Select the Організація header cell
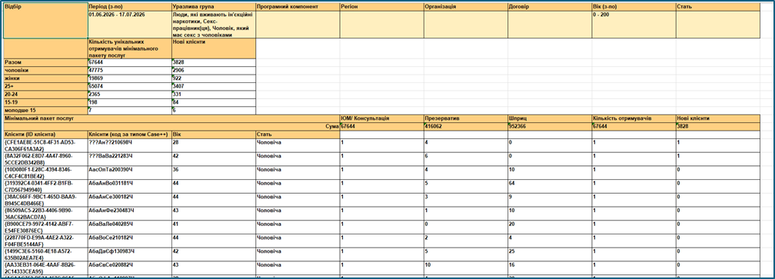The width and height of the screenshot is (775, 279). point(466,8)
